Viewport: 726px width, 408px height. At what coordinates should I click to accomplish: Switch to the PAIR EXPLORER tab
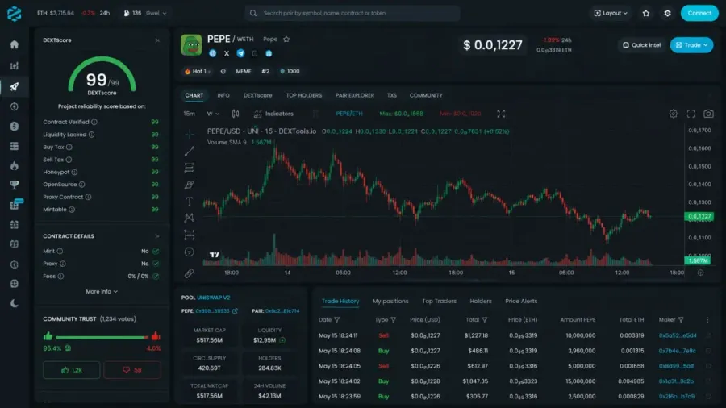[x=355, y=95]
